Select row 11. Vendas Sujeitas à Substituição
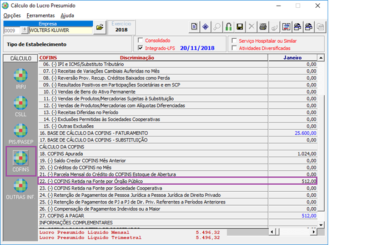Viewport: 372px width, 245px height. (x=178, y=99)
